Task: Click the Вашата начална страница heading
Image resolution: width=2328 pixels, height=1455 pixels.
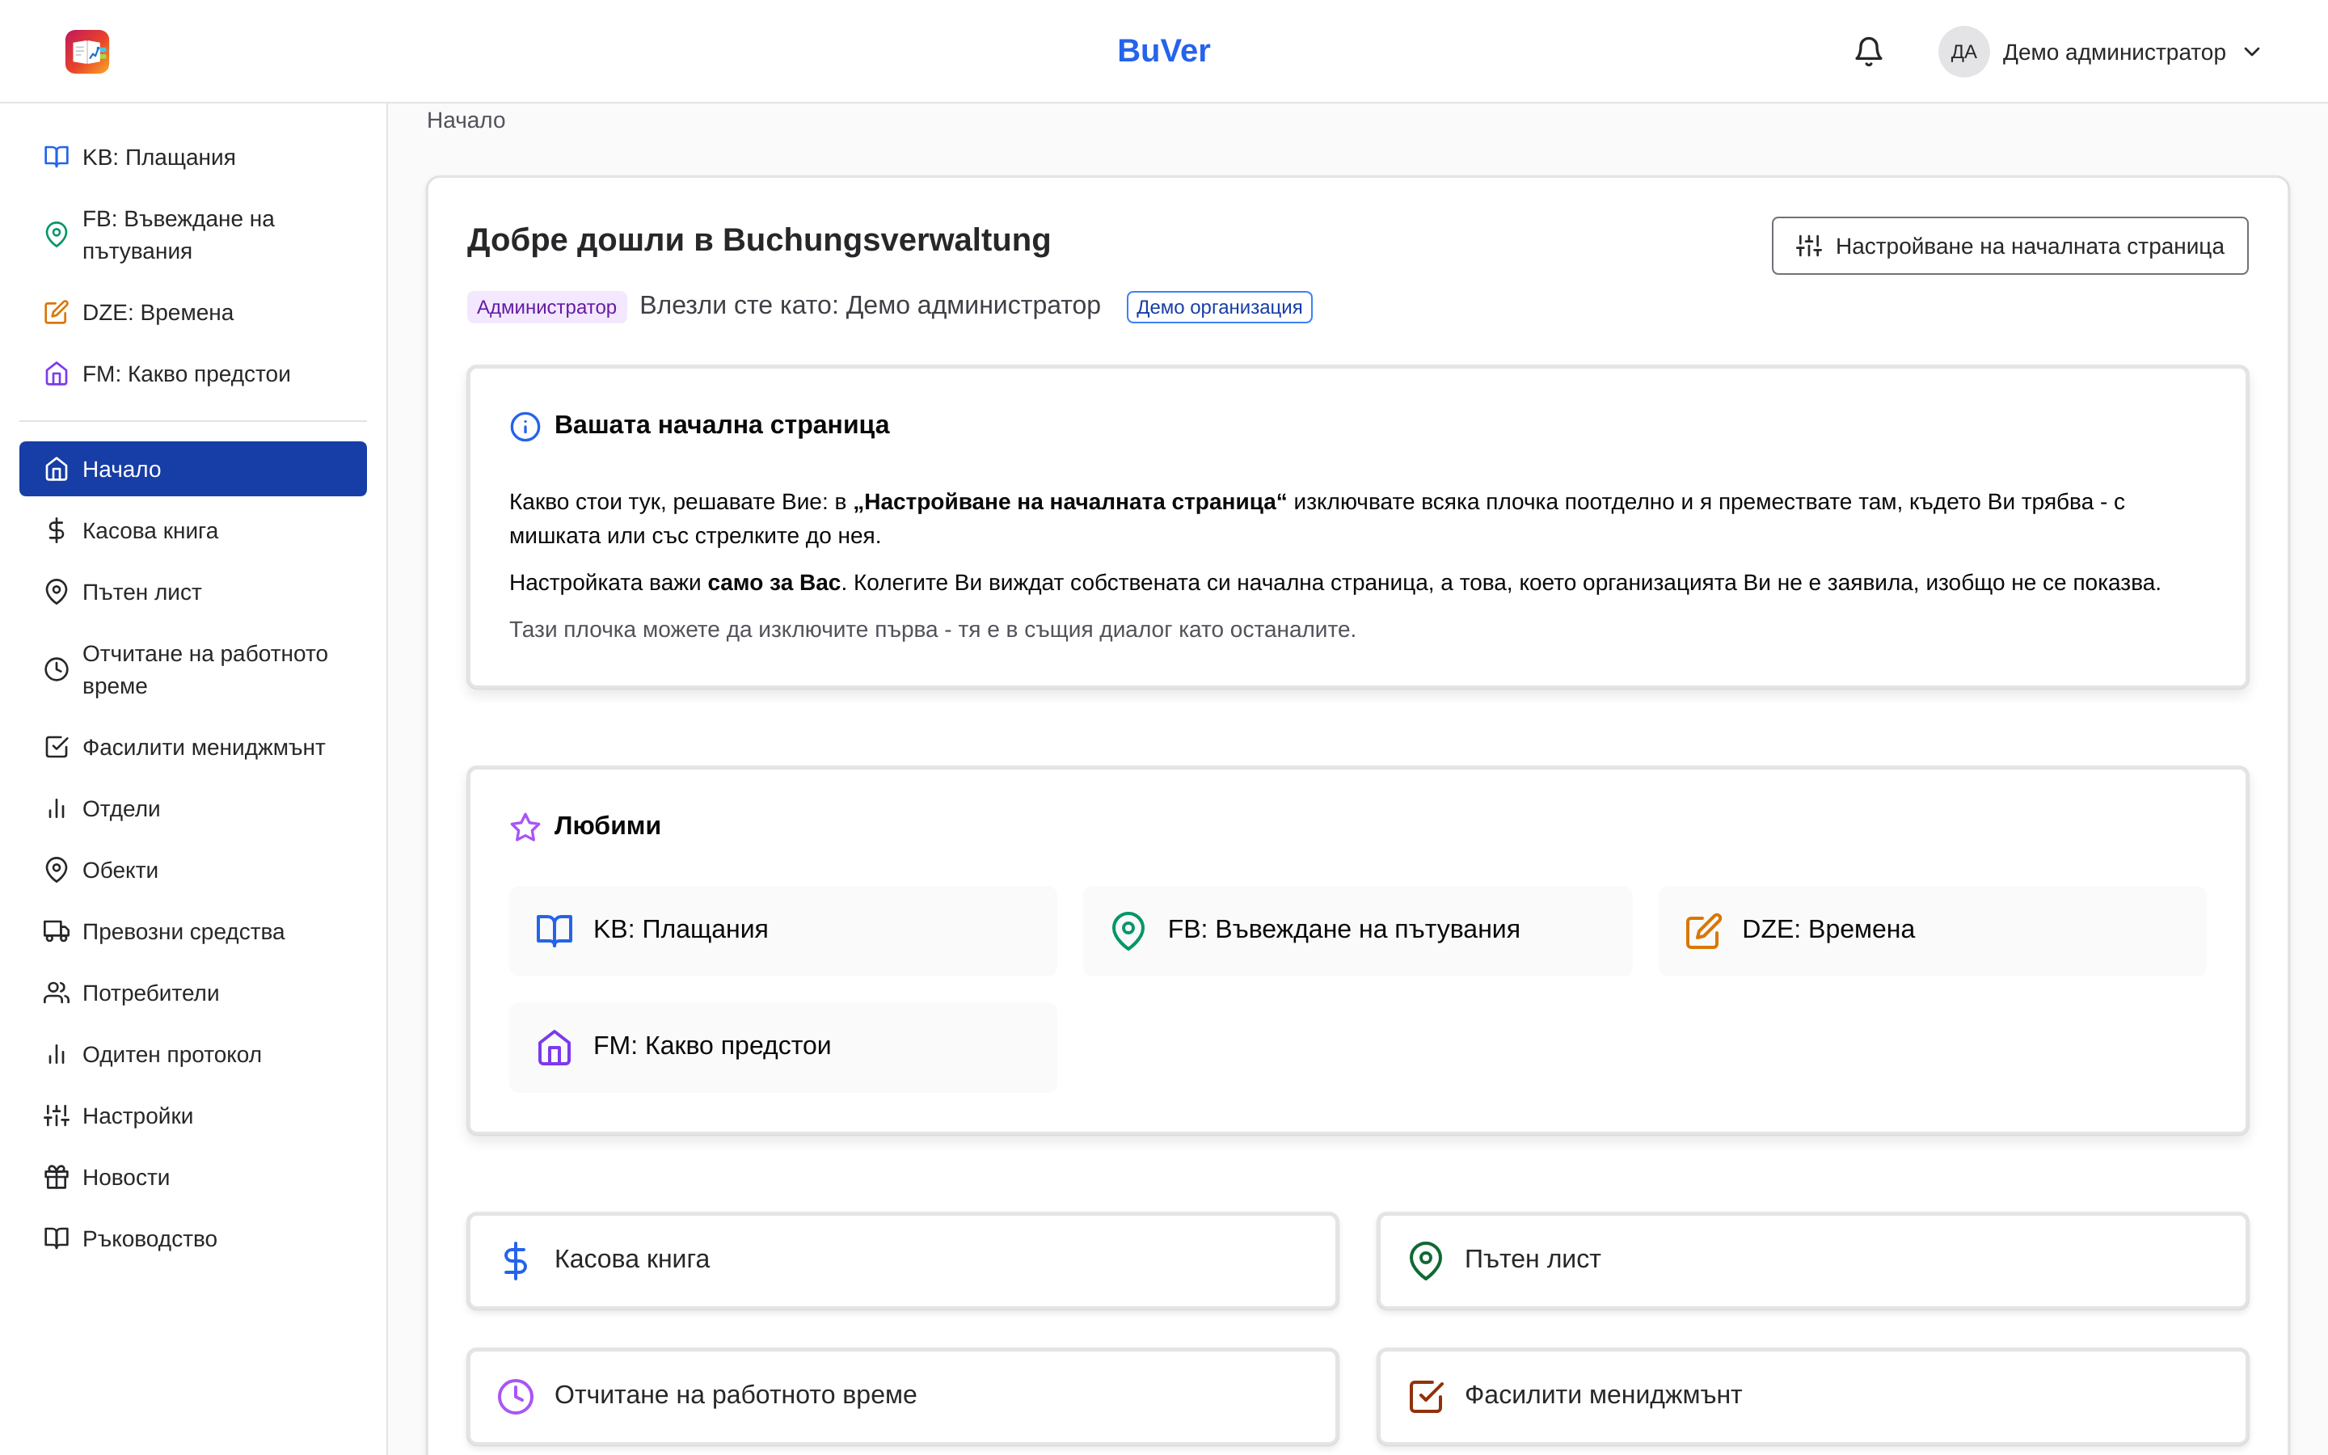Action: pyautogui.click(x=722, y=425)
